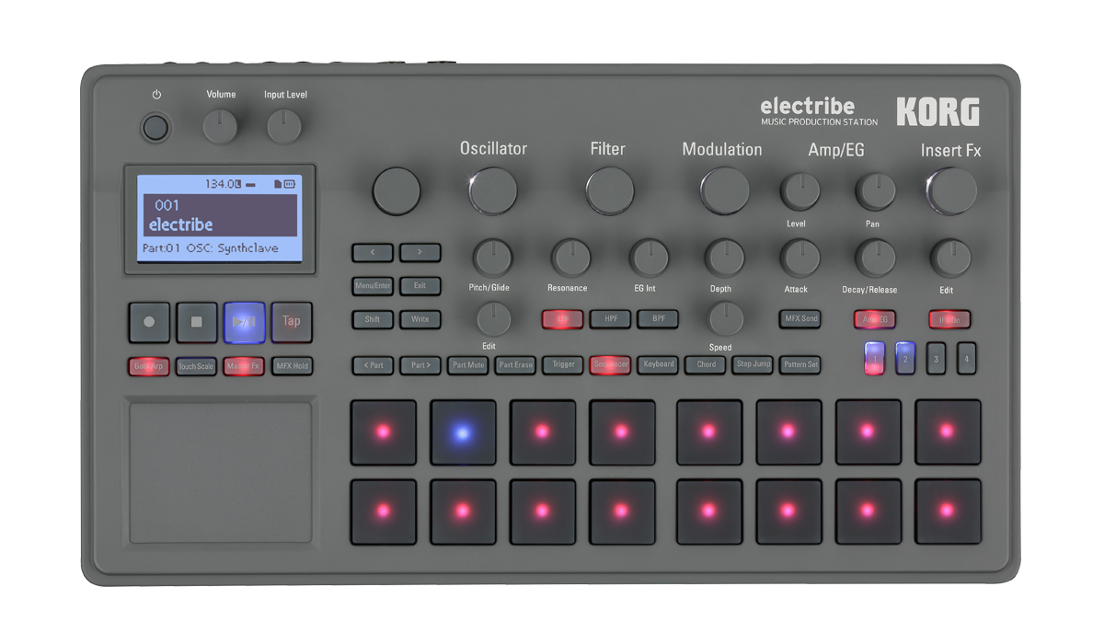Touch the XY touch pad
The height and width of the screenshot is (644, 1104).
click(x=221, y=471)
